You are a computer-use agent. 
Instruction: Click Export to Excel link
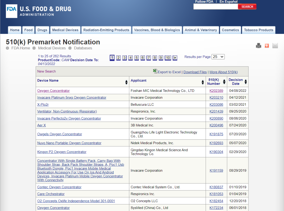(x=169, y=72)
